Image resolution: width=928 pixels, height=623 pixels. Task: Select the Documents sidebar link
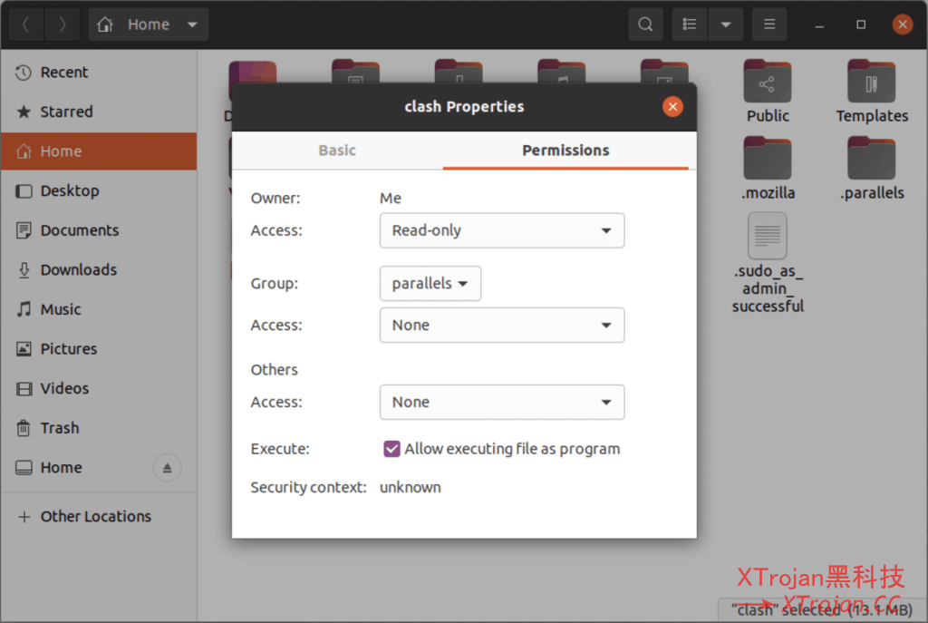pos(78,230)
